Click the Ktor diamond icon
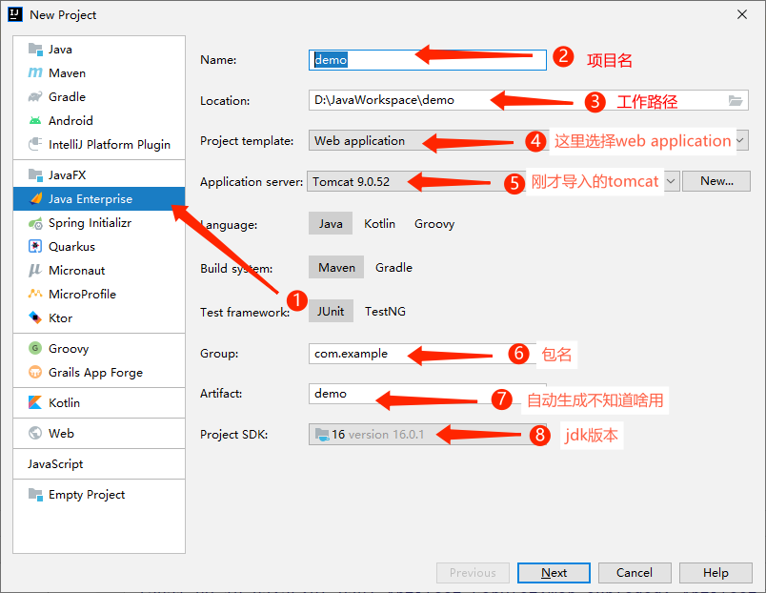Viewport: 766px width, 593px height. [x=35, y=317]
